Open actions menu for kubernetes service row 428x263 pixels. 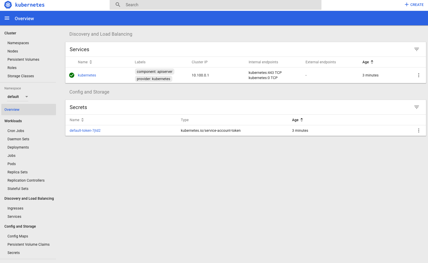point(418,75)
